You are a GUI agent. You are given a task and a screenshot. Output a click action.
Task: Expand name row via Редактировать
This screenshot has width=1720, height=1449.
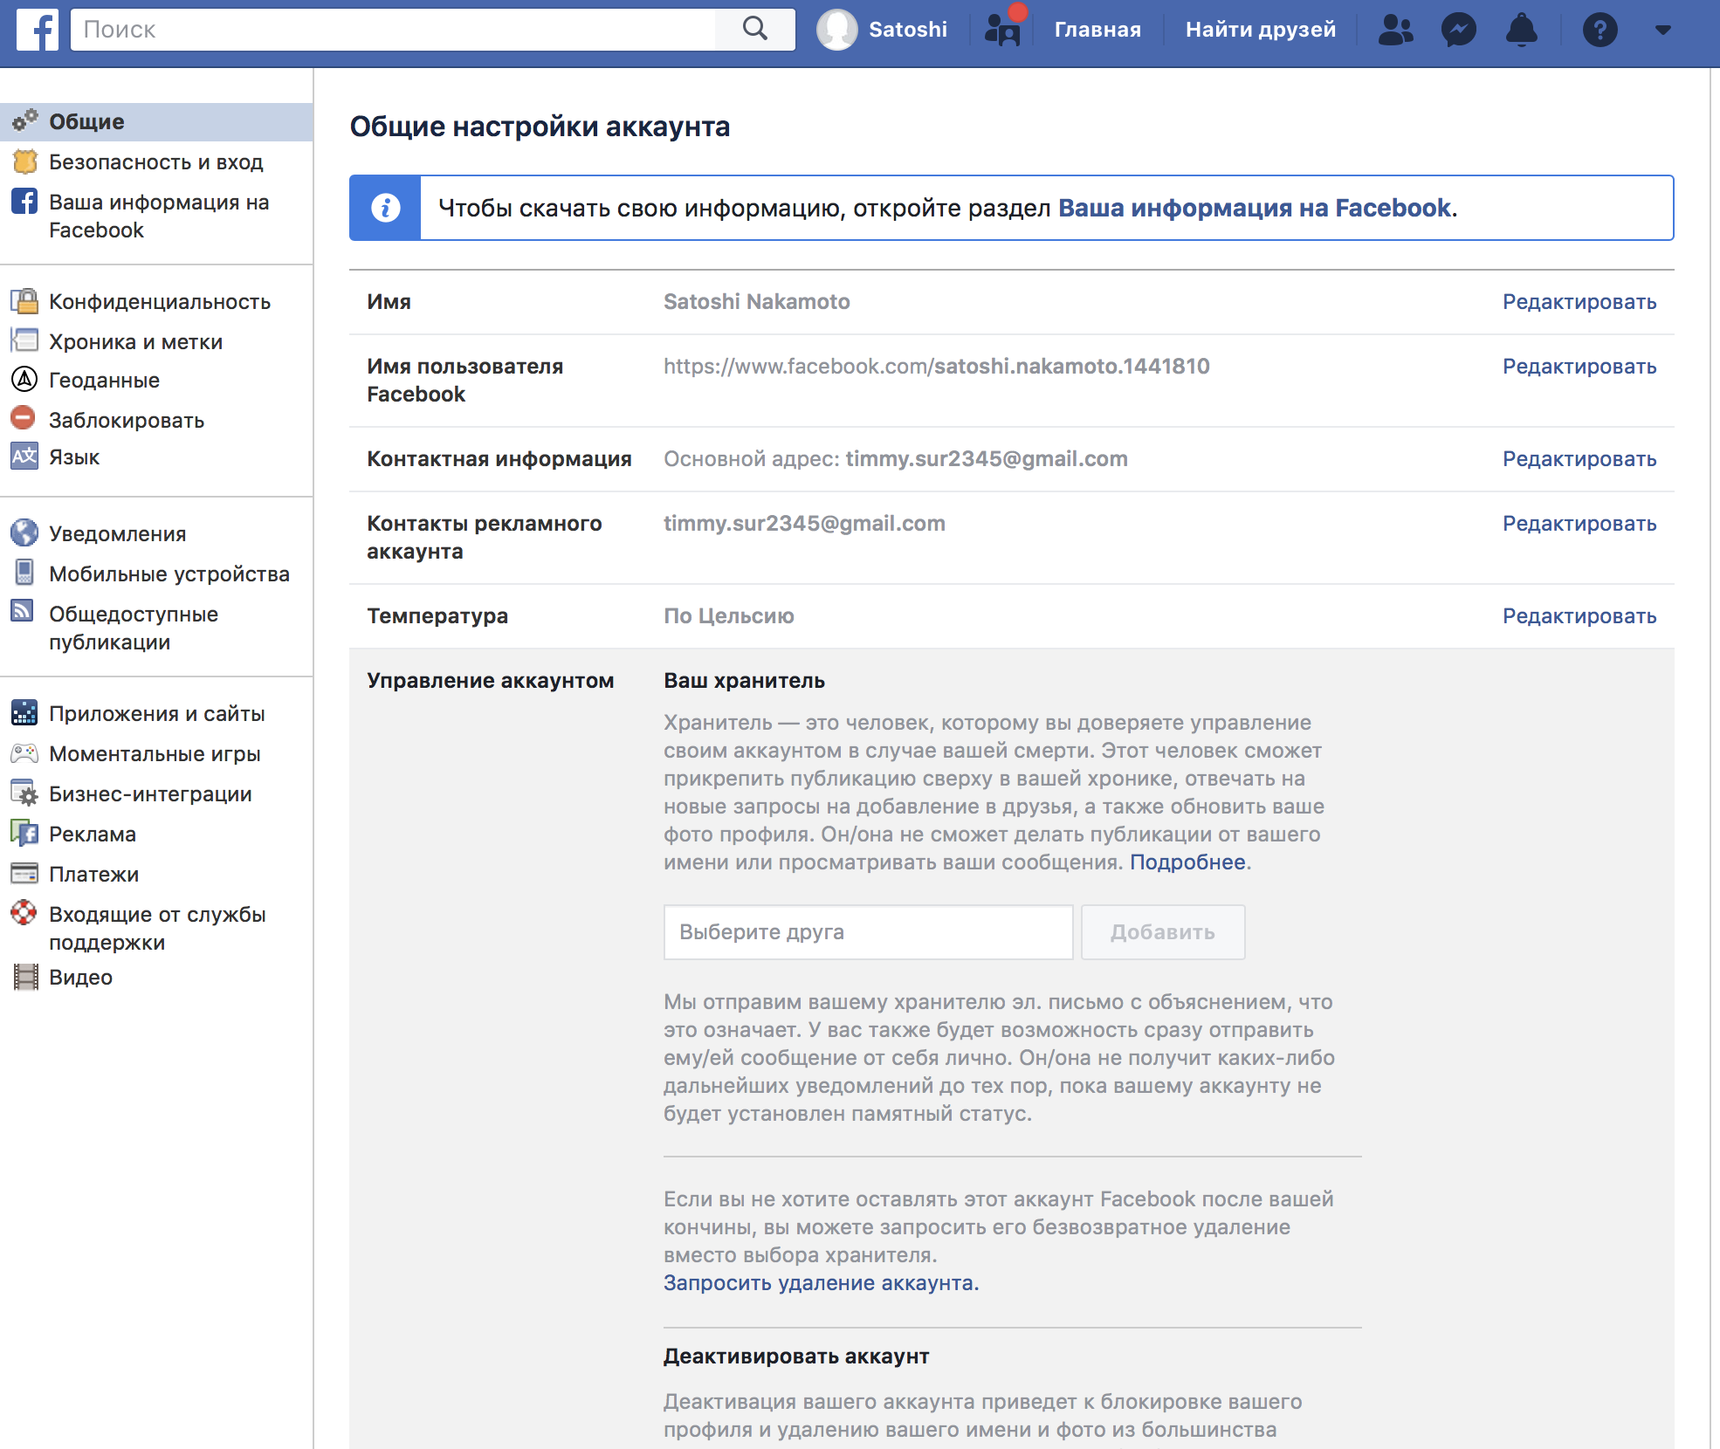[1579, 302]
